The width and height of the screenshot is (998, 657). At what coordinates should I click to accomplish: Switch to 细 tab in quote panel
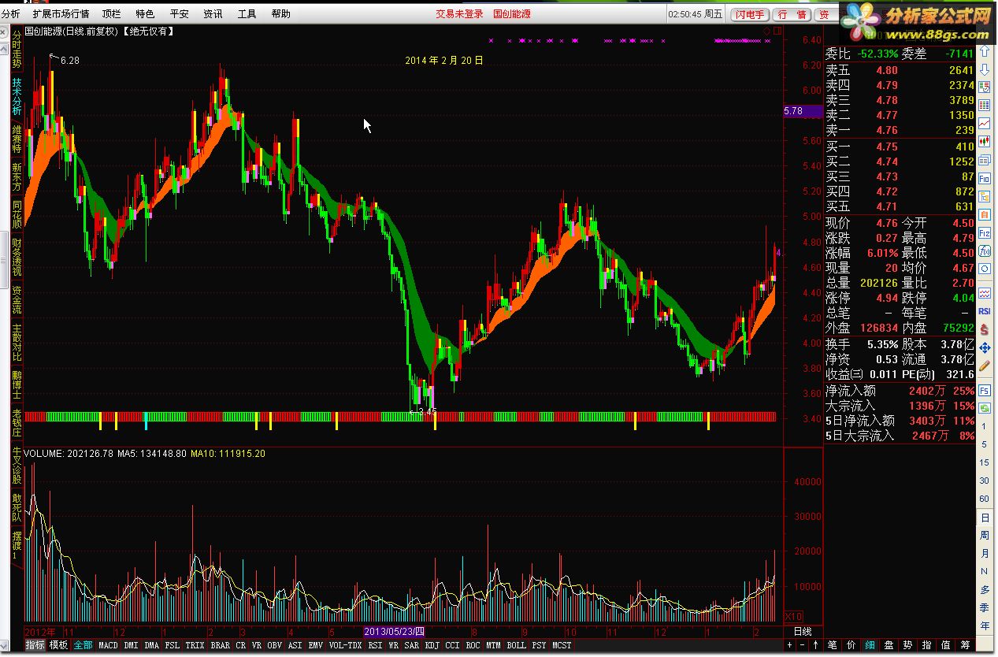pos(870,645)
